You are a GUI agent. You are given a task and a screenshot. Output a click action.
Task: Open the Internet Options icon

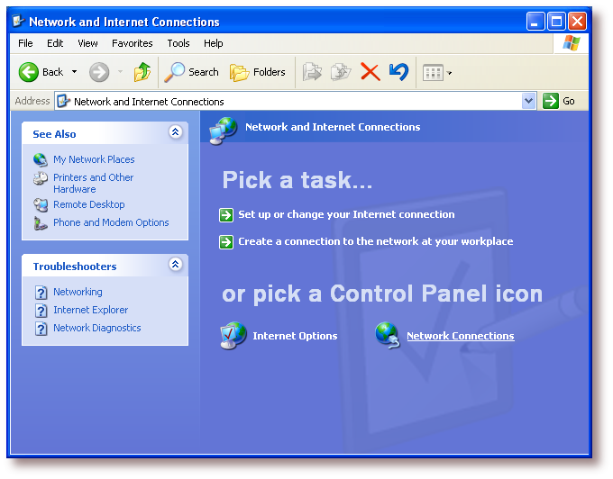click(x=233, y=336)
